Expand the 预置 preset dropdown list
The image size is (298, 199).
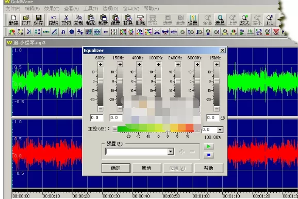click(171, 152)
